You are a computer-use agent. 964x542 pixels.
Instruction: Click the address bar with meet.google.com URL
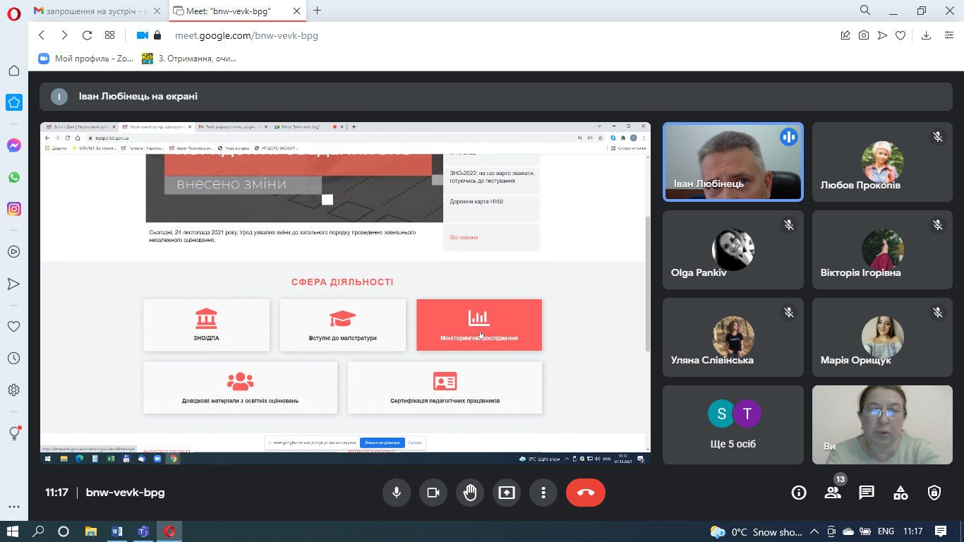tap(423, 35)
